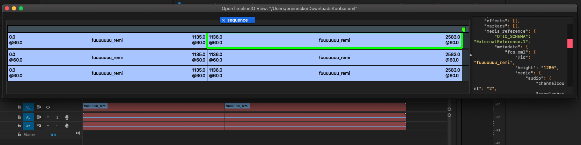Screen dimensions: 581x145
Task: Mute the A1 audio track
Action: click(x=48, y=117)
